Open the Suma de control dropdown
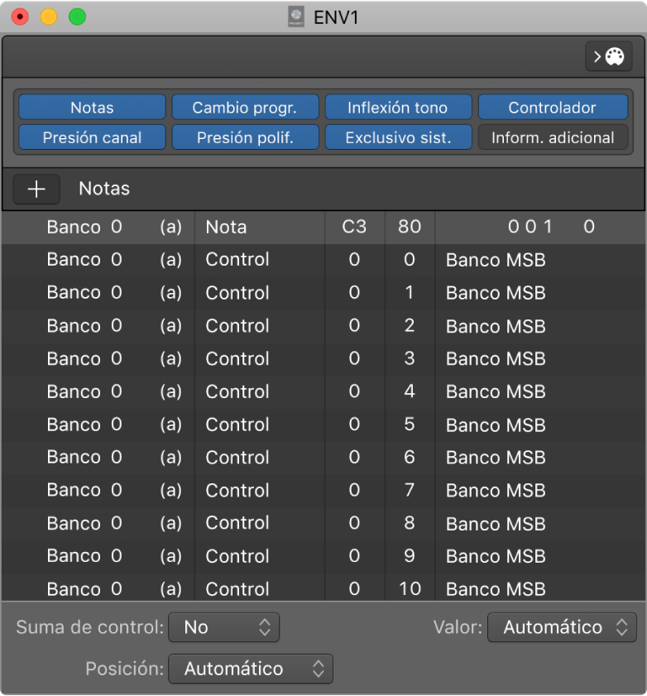The image size is (647, 696). point(223,627)
